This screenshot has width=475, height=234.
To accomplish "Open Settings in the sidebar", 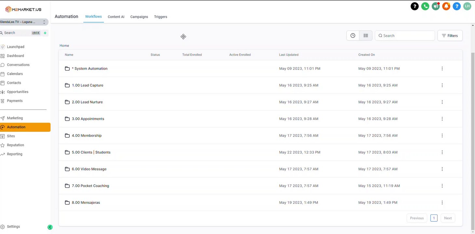I will (13, 227).
